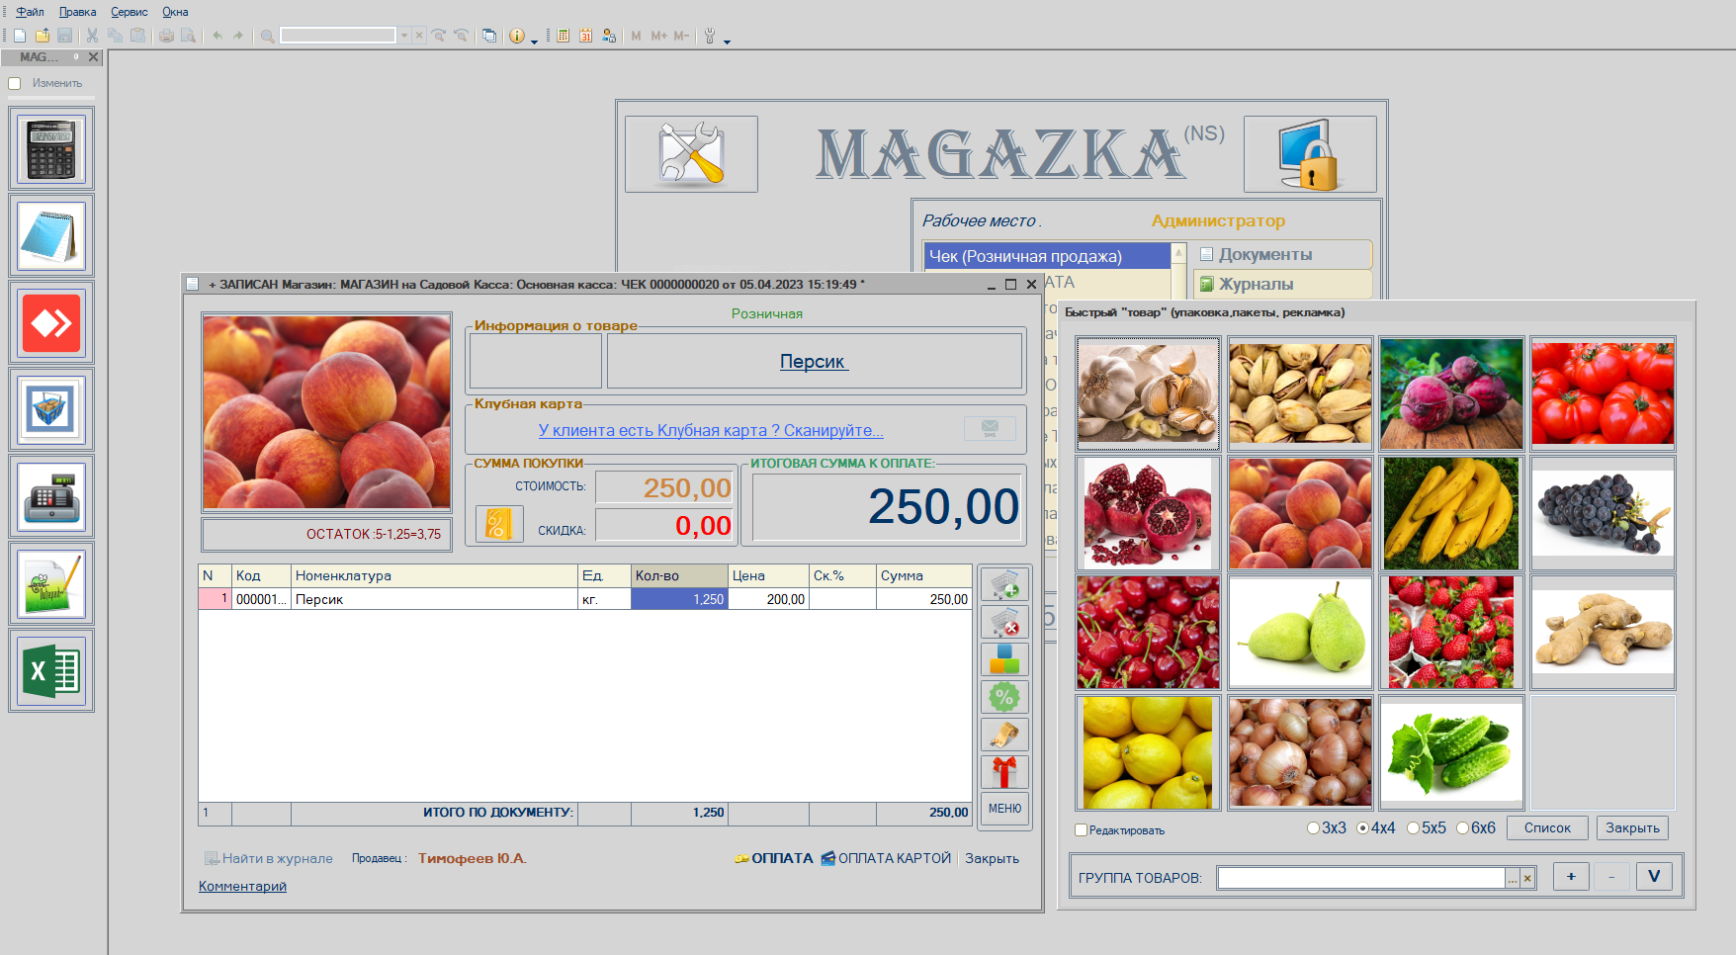Click the quantity cell 1,250 in table
Viewport: 1736px width, 955px height.
pyautogui.click(x=679, y=599)
